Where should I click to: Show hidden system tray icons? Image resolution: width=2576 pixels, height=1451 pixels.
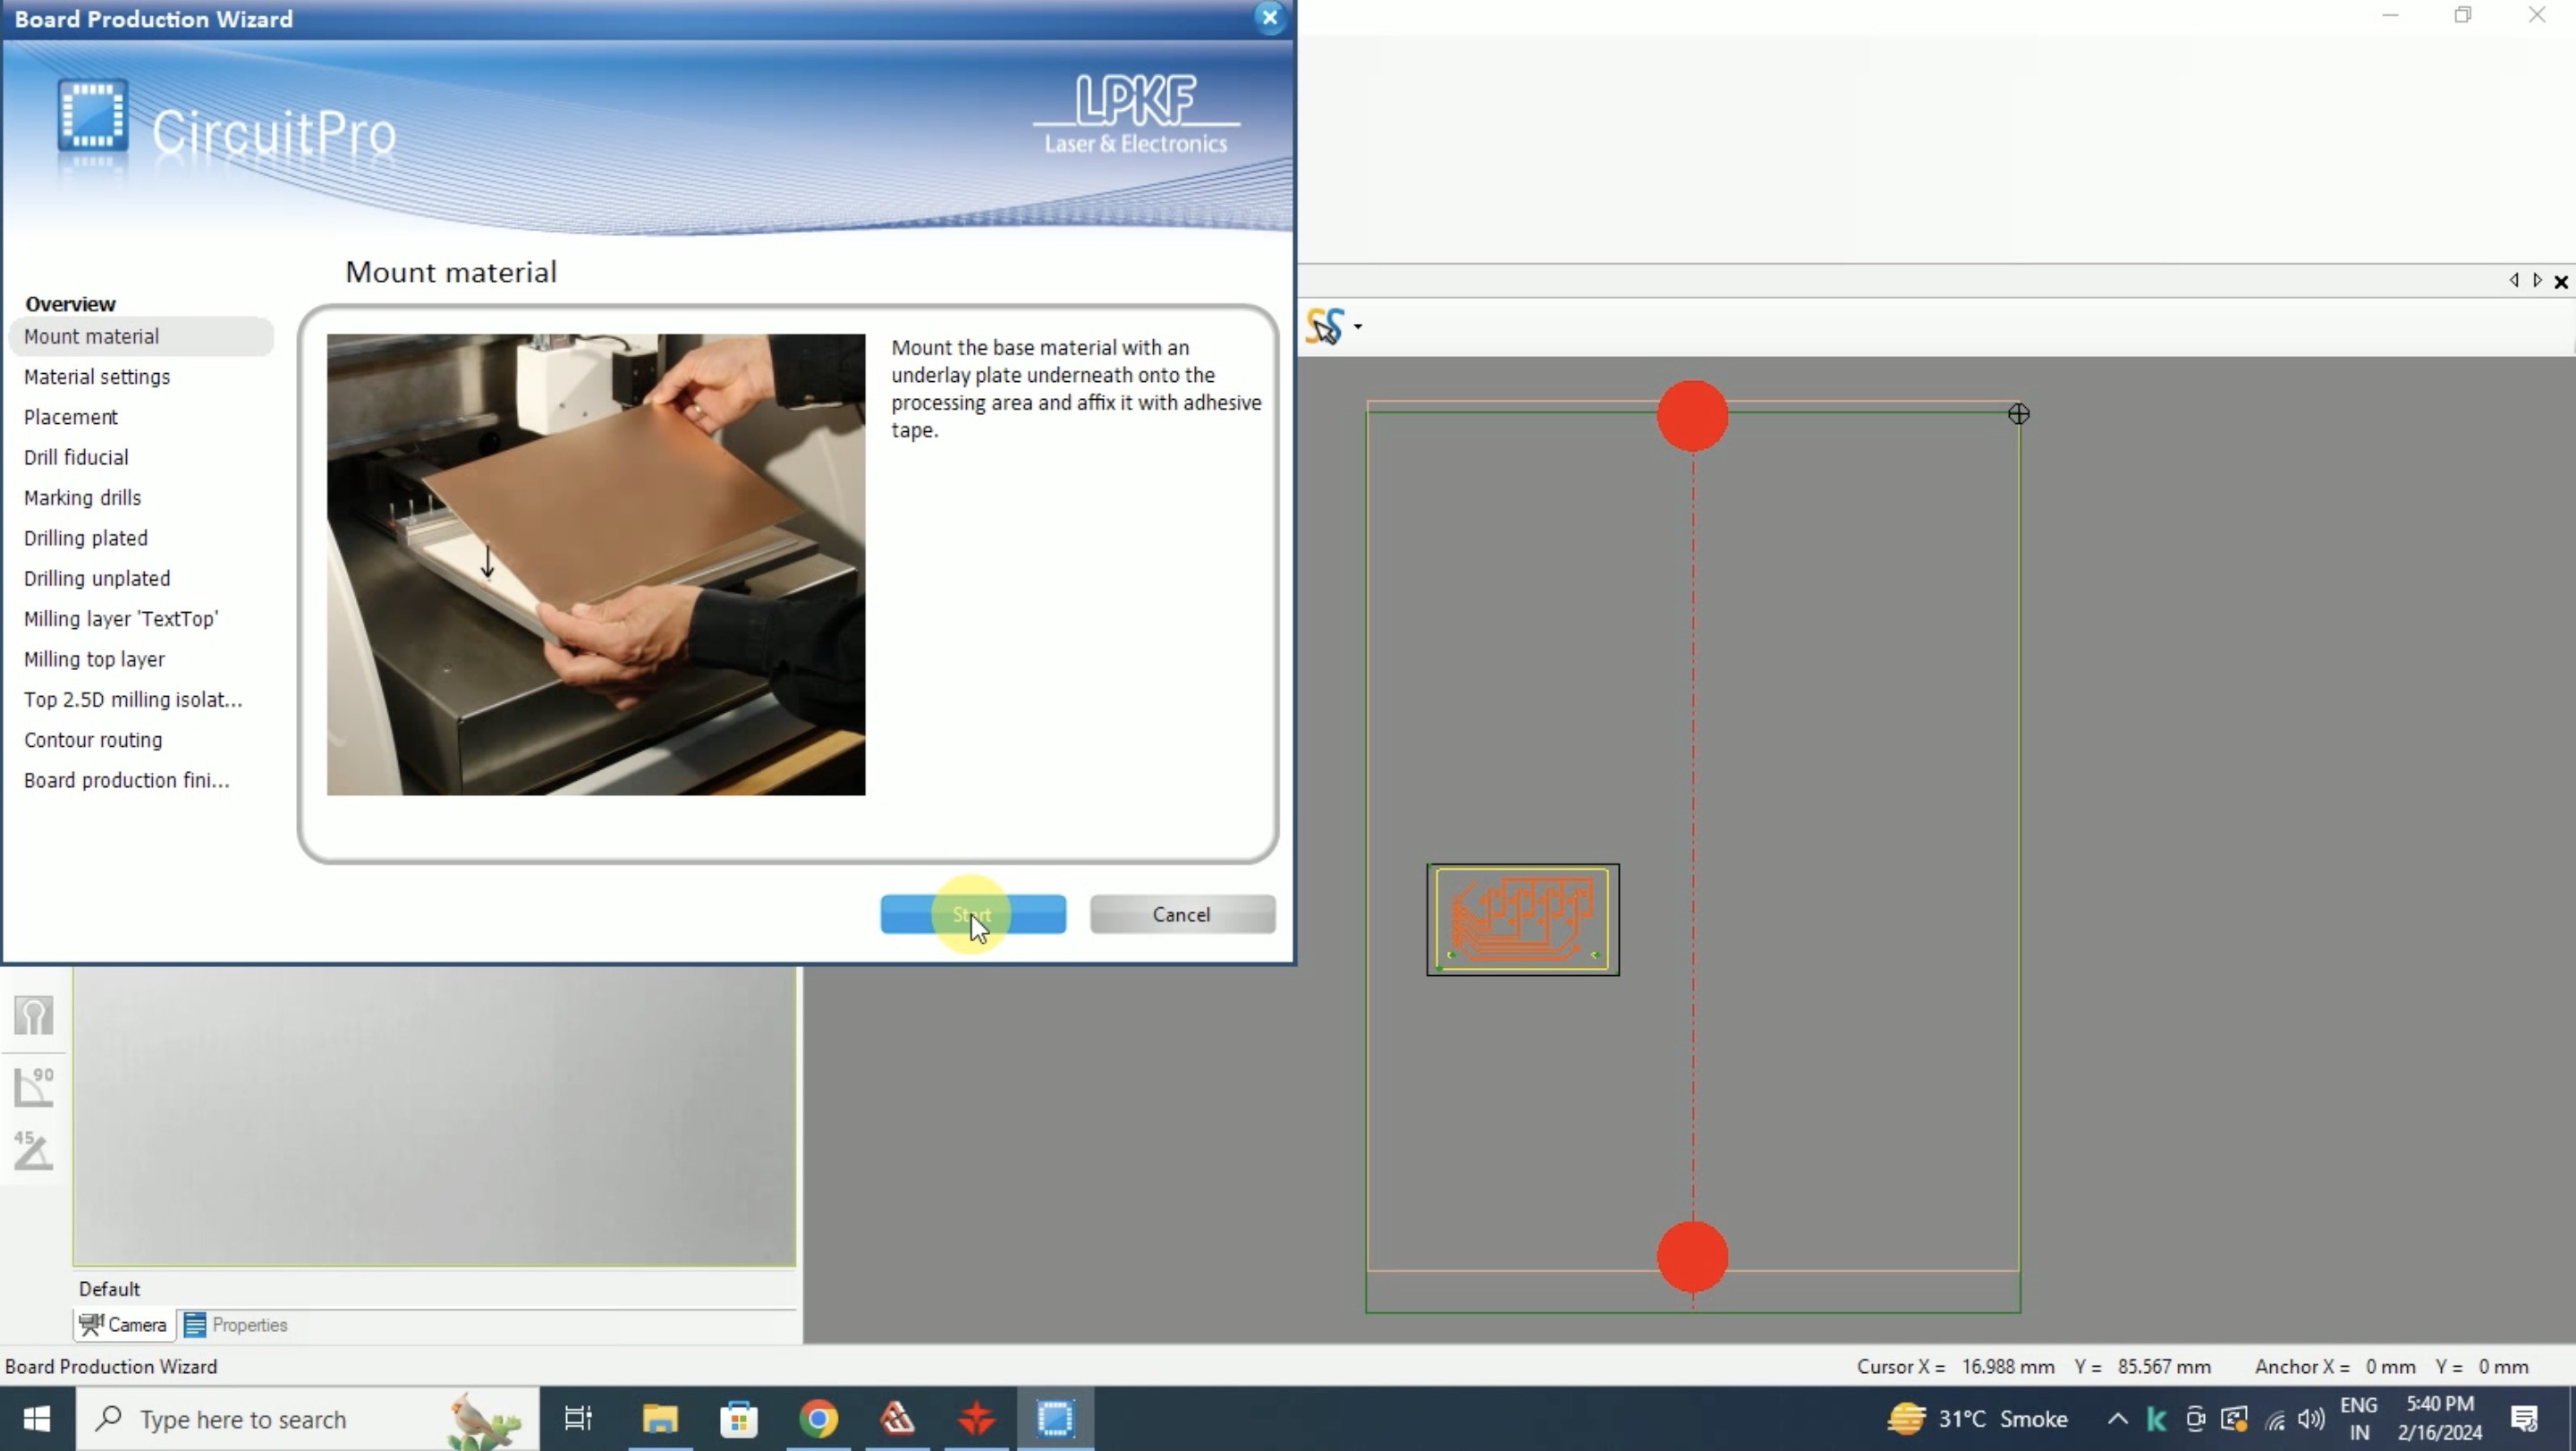point(2117,1419)
